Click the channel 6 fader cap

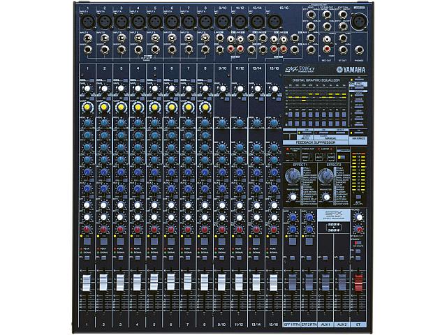pyautogui.click(x=172, y=283)
